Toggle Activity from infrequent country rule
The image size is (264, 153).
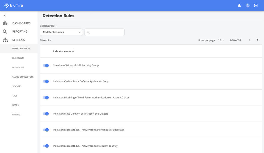click(x=46, y=146)
